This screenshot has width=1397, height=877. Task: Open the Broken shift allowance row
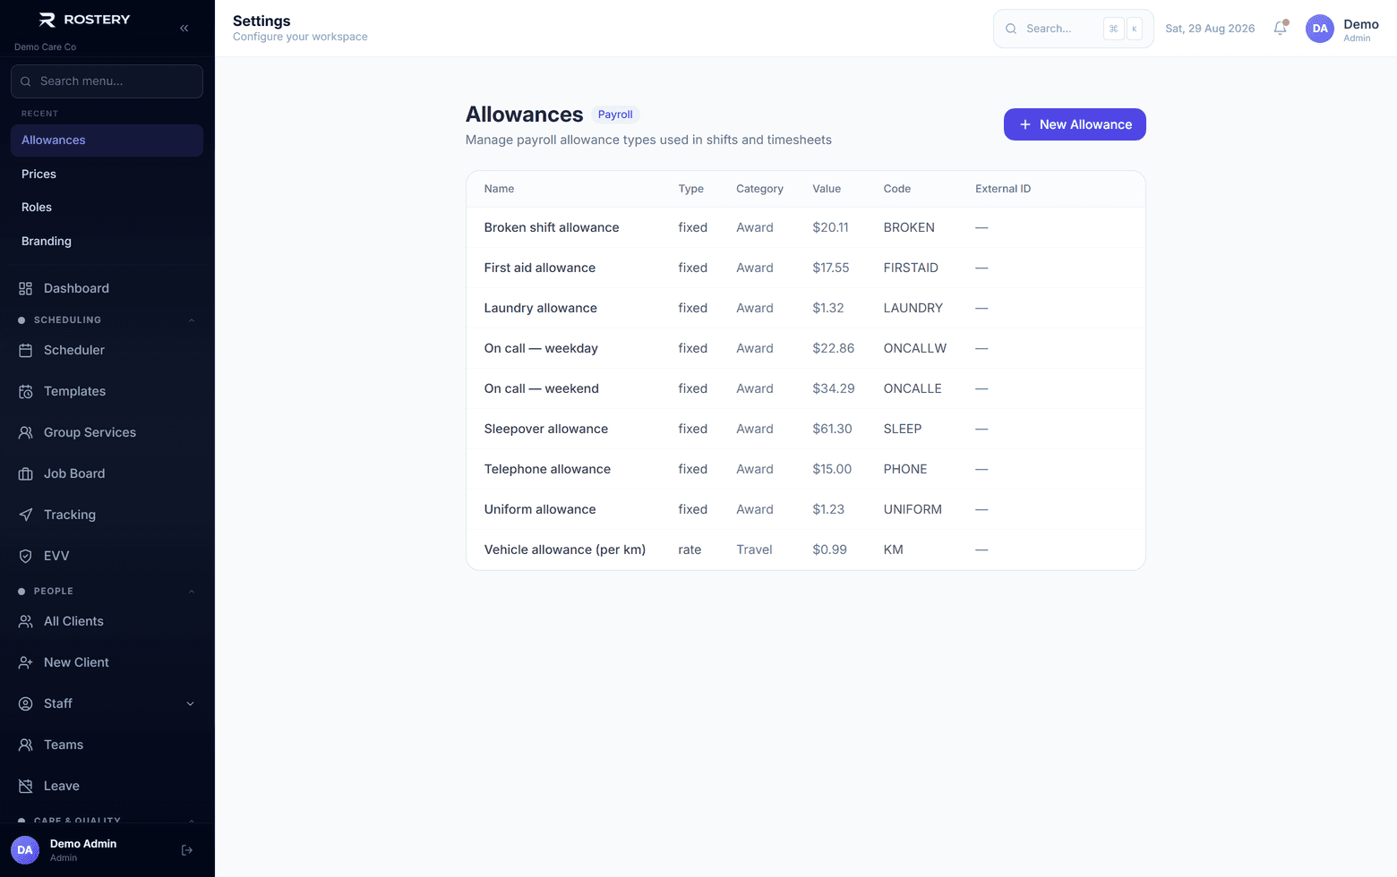click(x=806, y=227)
